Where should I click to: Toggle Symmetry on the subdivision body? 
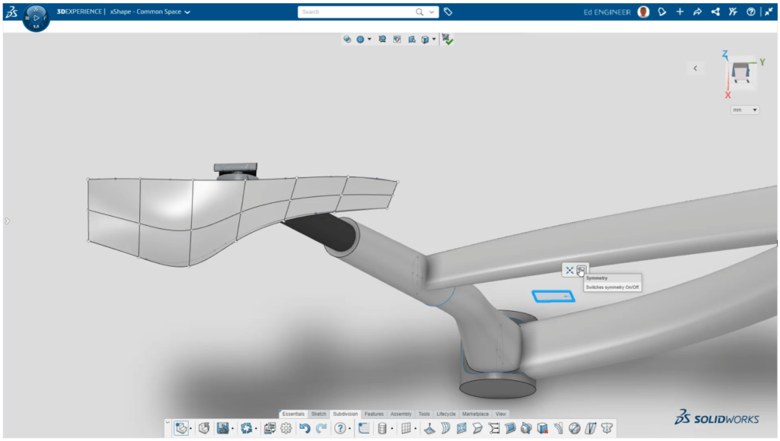tap(583, 269)
